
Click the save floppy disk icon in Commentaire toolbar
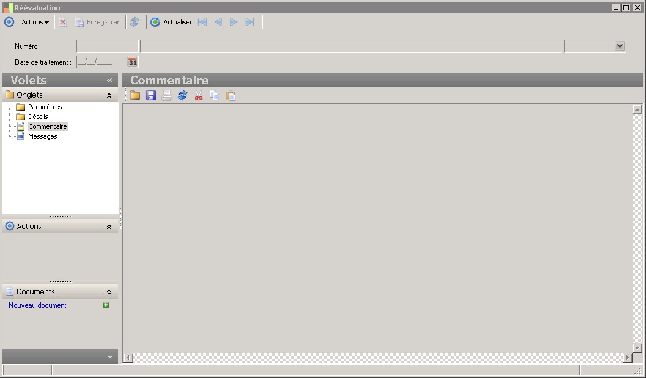tap(151, 95)
